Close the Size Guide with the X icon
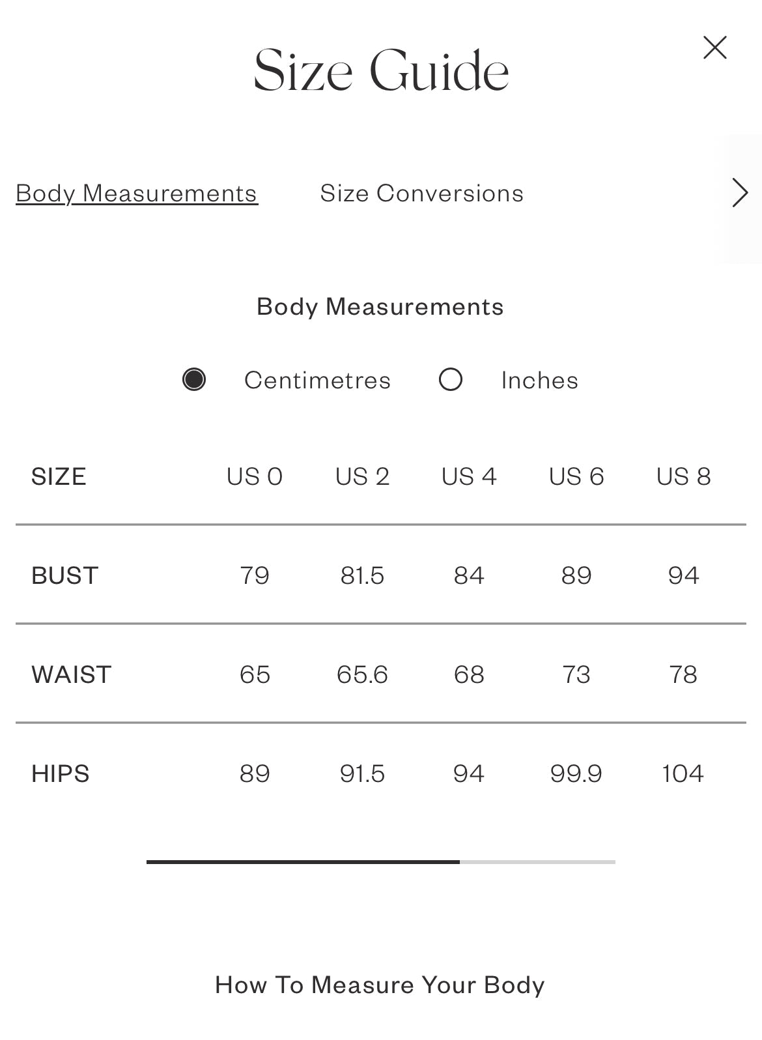The image size is (762, 1040). pyautogui.click(x=714, y=48)
